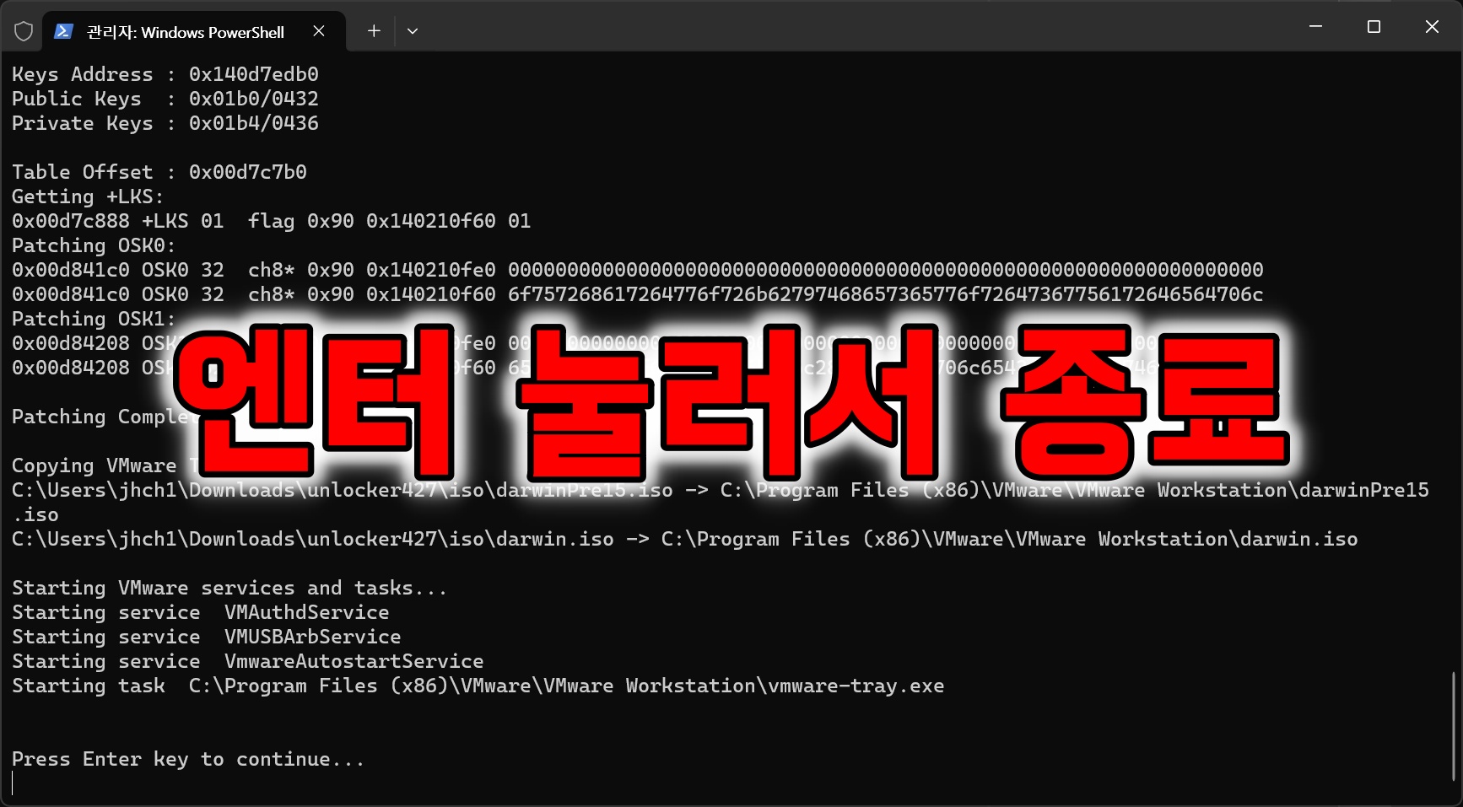Click the 'Table Offset : 0x00d7c7b0' line
This screenshot has width=1463, height=807.
click(159, 172)
